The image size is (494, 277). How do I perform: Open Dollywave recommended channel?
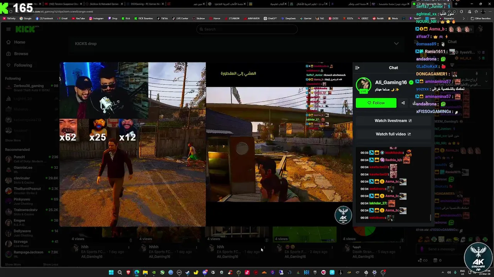click(32, 233)
